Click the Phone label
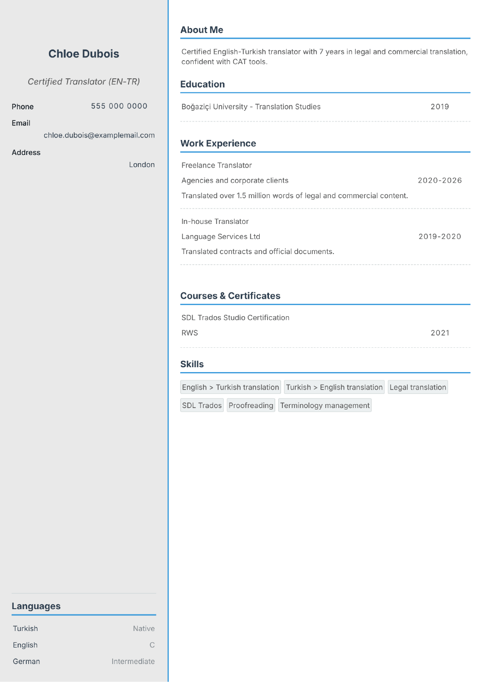The width and height of the screenshot is (482, 682). pos(23,106)
